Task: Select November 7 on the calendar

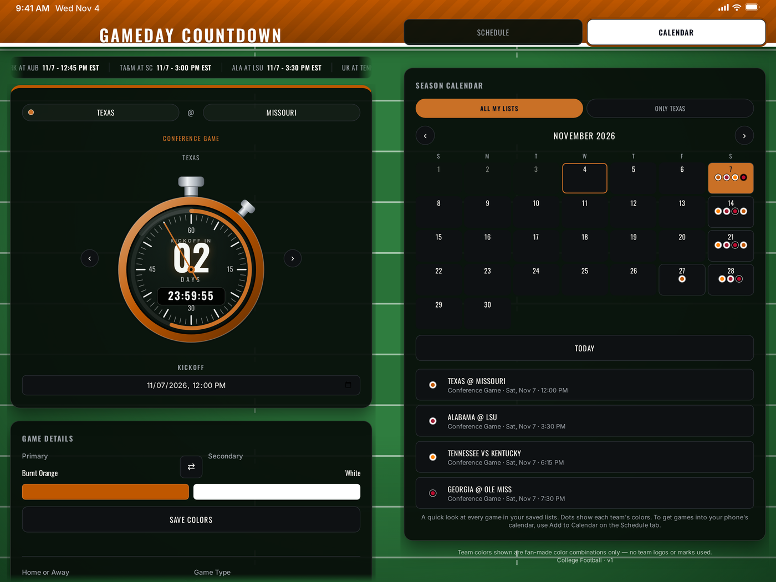Action: [x=731, y=178]
